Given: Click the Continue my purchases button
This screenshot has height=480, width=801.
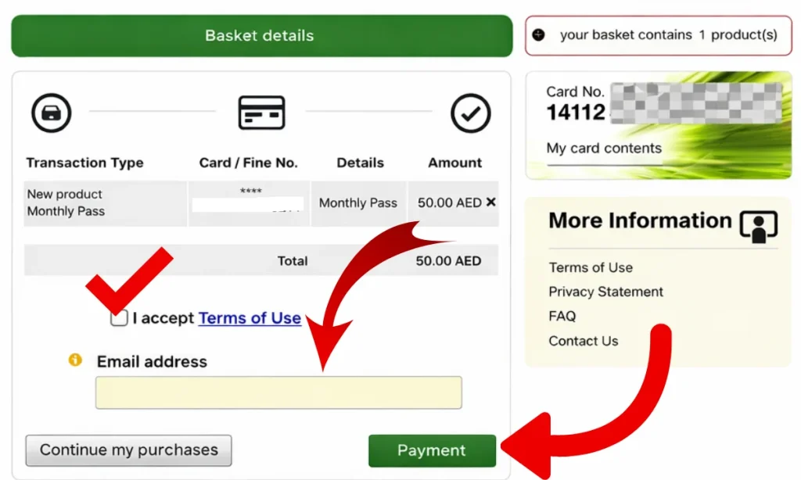Looking at the screenshot, I should coord(129,450).
